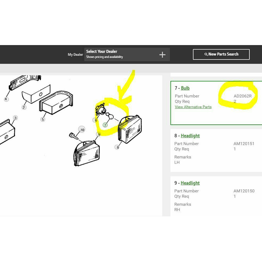This screenshot has width=262, height=262.
Task: Select callout number 5 in diagram
Action: [x=43, y=119]
